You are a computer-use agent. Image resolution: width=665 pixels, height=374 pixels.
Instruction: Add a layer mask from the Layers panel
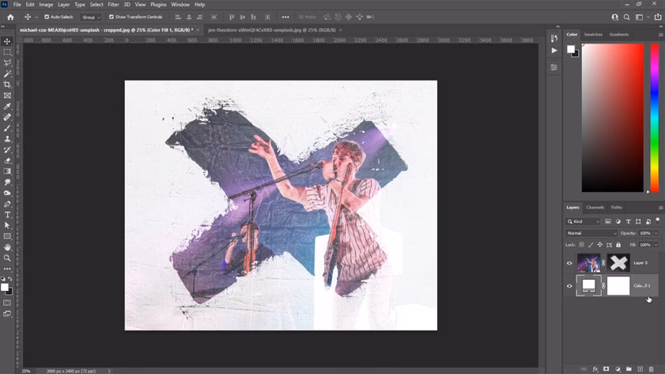coord(606,367)
